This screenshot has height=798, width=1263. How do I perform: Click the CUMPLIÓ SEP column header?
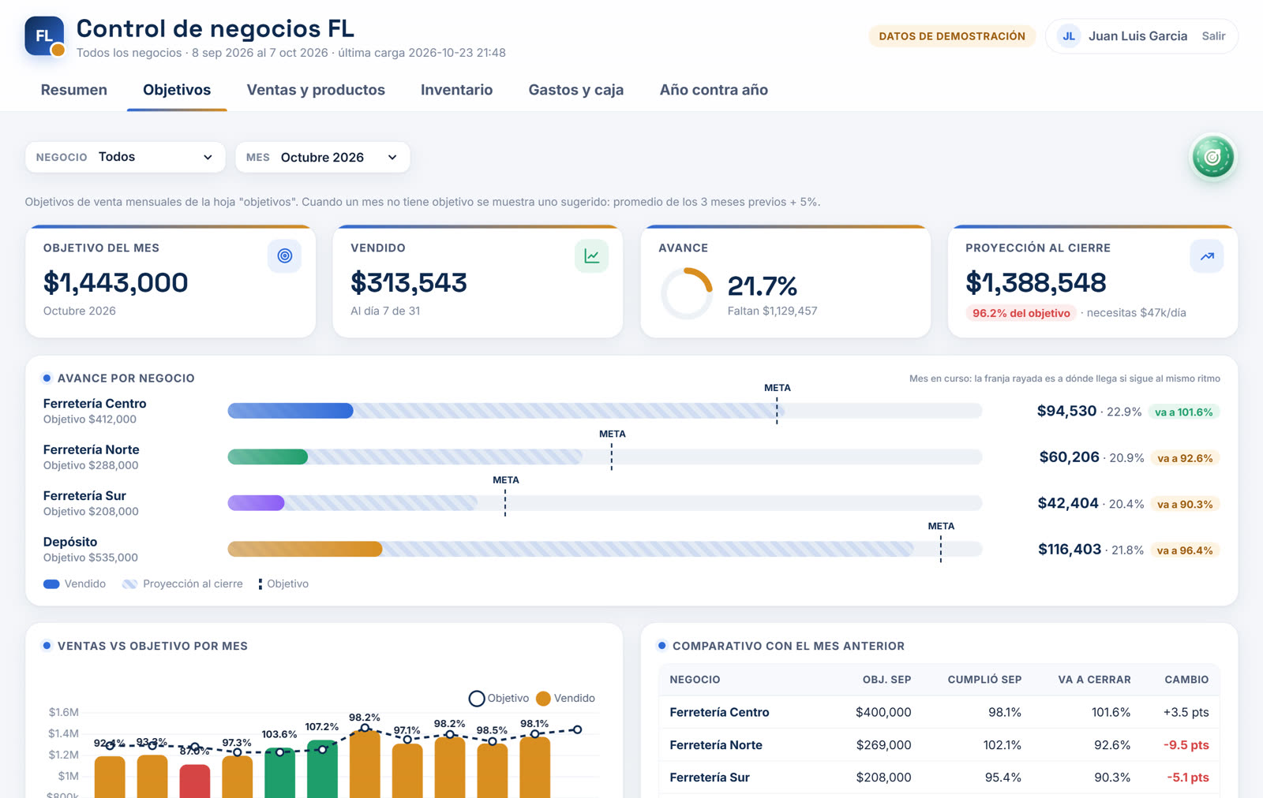[x=984, y=680]
